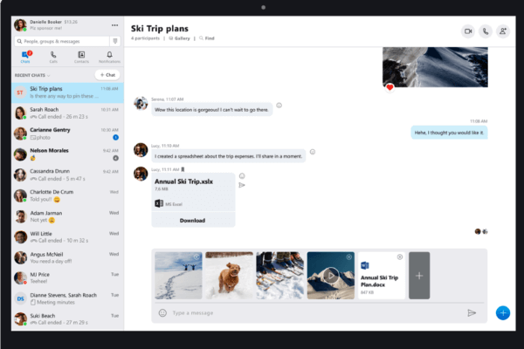Viewport: 524px width, 349px height.
Task: Remove the mountain video attachment
Action: pos(348,257)
